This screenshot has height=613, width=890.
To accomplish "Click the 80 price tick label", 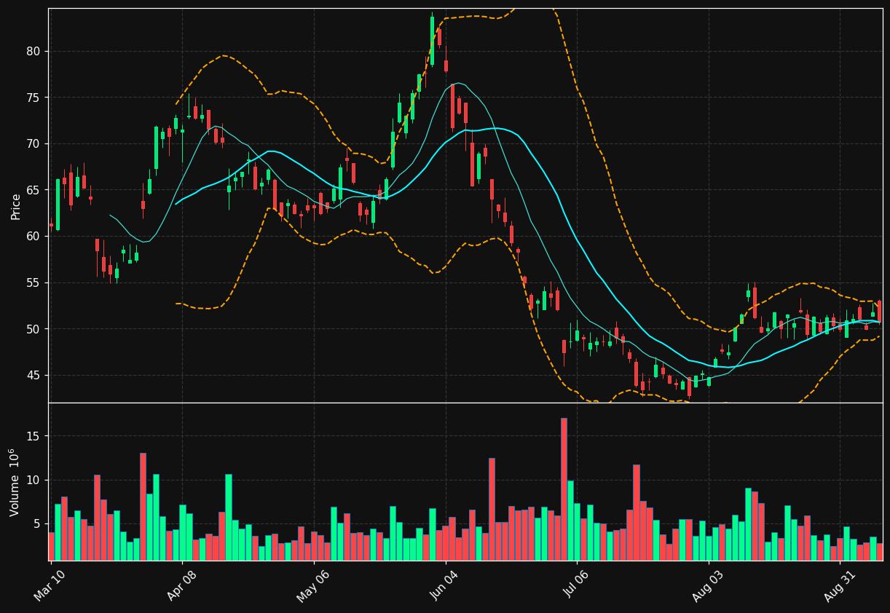I will (35, 52).
